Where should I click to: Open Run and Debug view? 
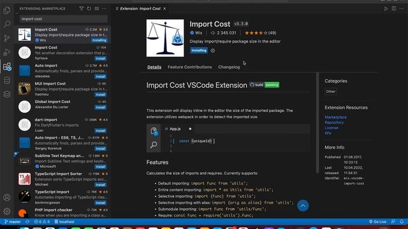click(x=7, y=52)
